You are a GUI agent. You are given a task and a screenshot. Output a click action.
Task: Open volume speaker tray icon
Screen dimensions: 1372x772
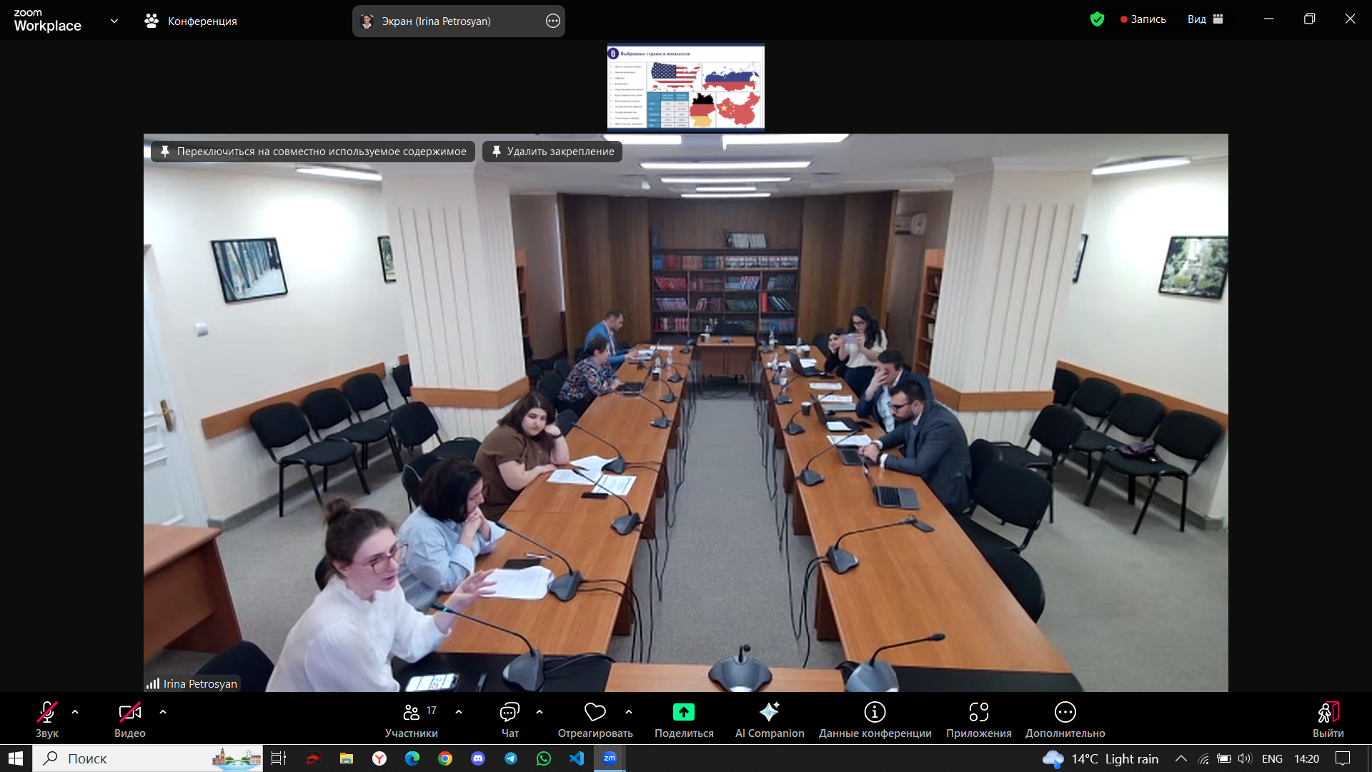pos(1245,758)
